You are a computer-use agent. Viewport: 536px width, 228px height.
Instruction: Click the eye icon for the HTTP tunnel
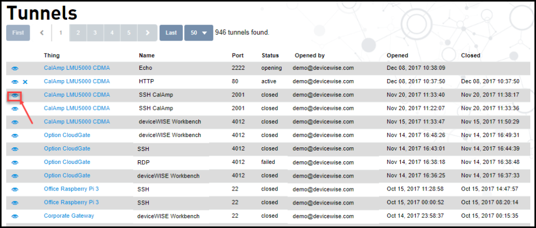15,82
